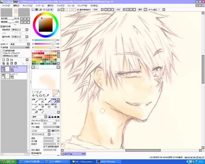205x164 pixels.
Task: Select the rotate view tool
Action: (x=41, y=96)
